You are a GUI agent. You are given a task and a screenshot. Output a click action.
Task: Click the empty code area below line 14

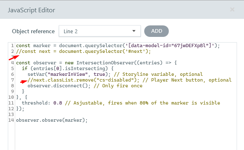[x=126, y=136]
